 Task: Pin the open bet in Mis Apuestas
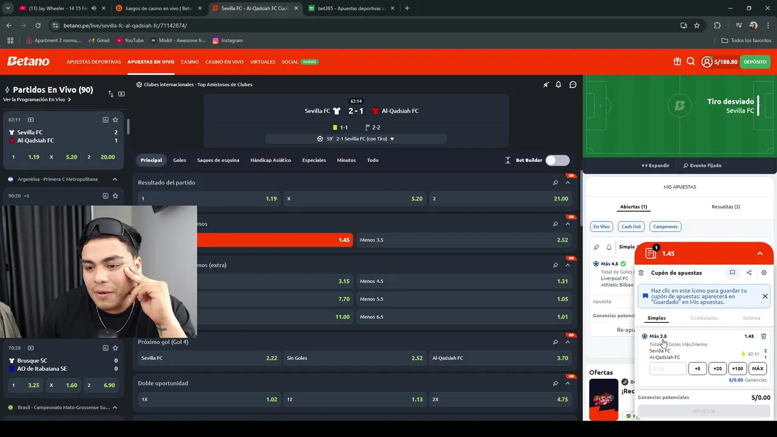(596, 247)
